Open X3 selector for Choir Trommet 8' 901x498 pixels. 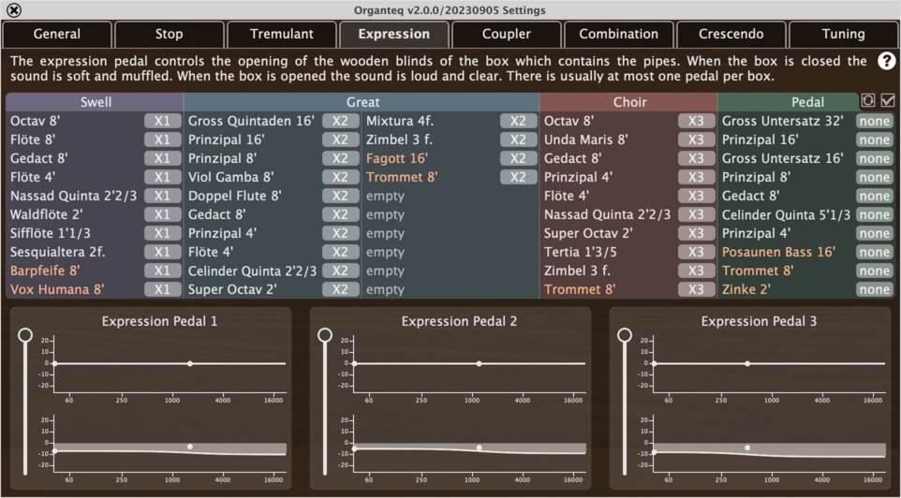click(x=697, y=289)
